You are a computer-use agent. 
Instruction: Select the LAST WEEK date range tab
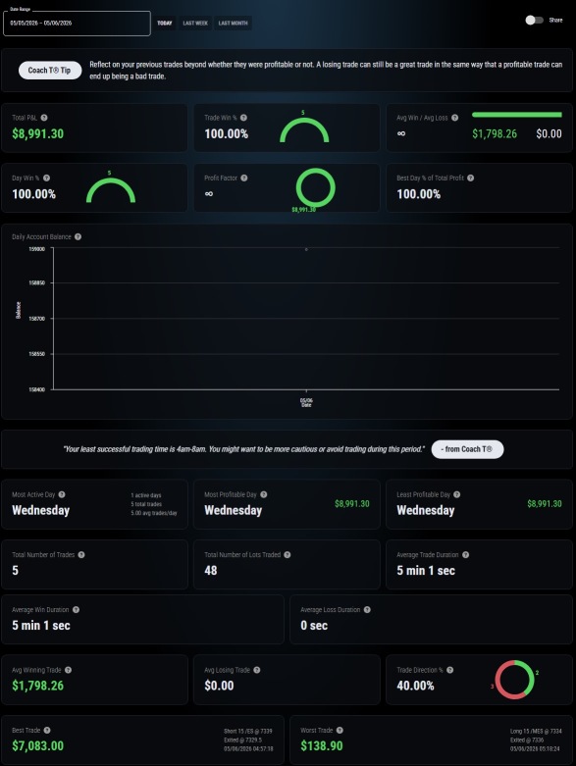click(195, 23)
